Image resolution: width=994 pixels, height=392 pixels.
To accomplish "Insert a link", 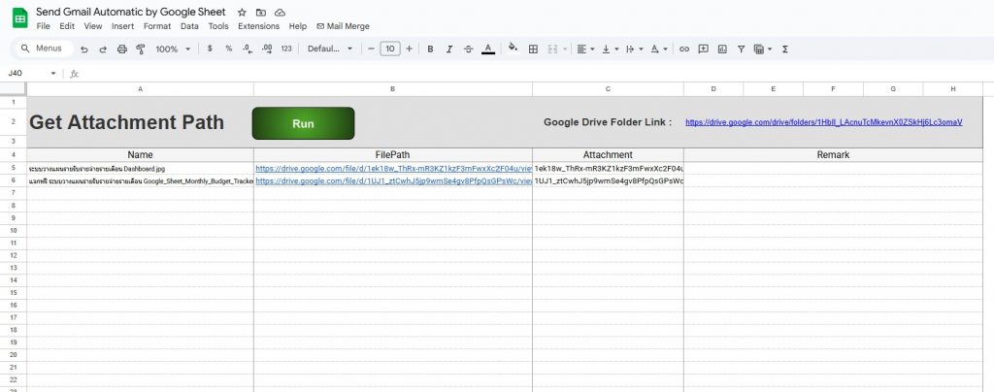I will pos(684,49).
